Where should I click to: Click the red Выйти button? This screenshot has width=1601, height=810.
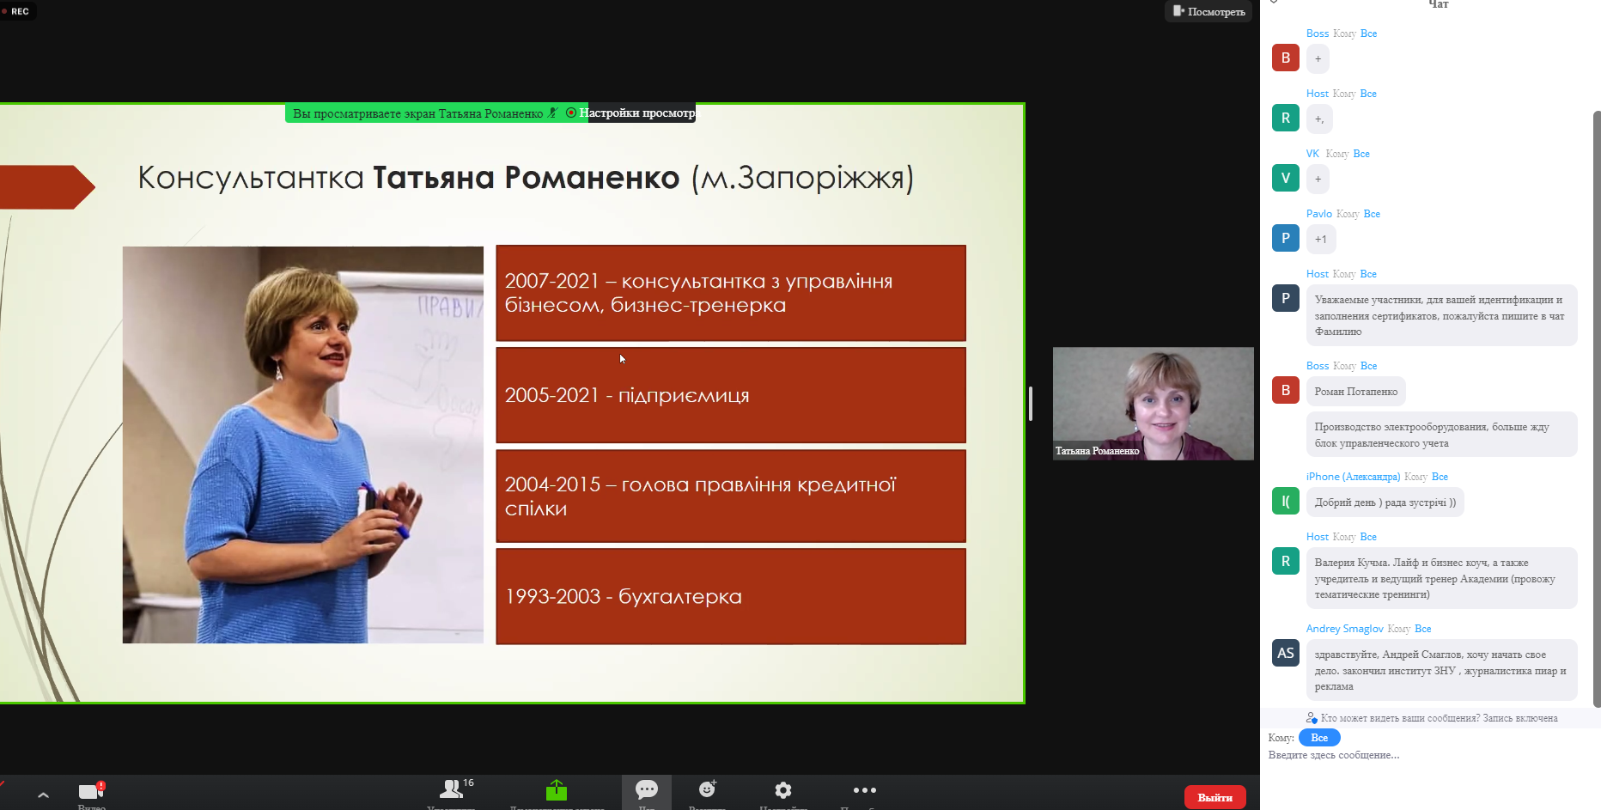(1215, 797)
